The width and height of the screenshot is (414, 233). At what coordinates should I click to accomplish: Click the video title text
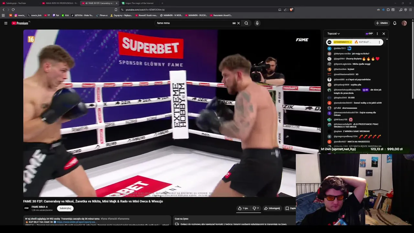[93, 201]
